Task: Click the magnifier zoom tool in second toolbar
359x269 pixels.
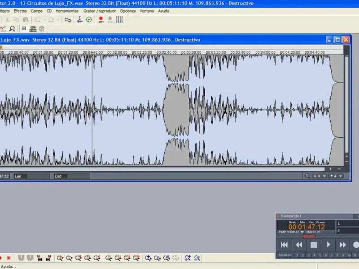Action: click(x=12, y=29)
